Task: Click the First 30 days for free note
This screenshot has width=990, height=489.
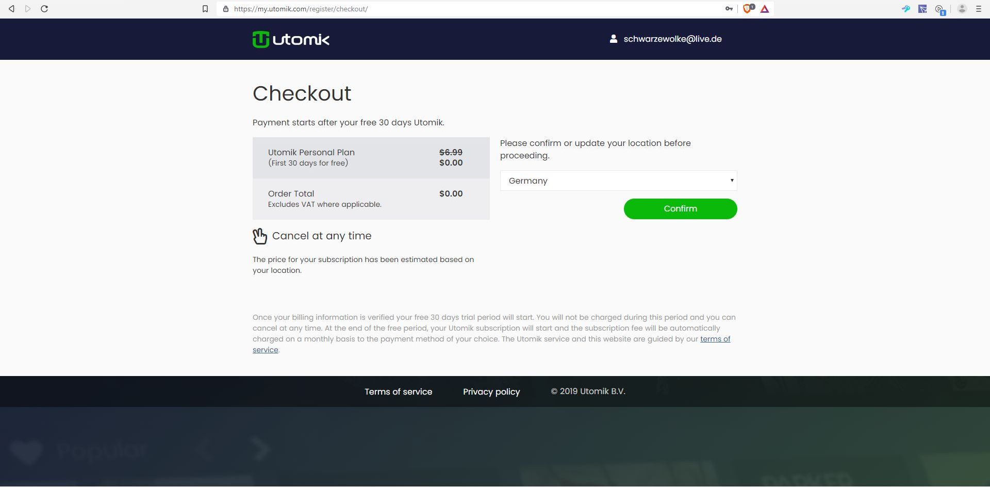Action: tap(308, 163)
